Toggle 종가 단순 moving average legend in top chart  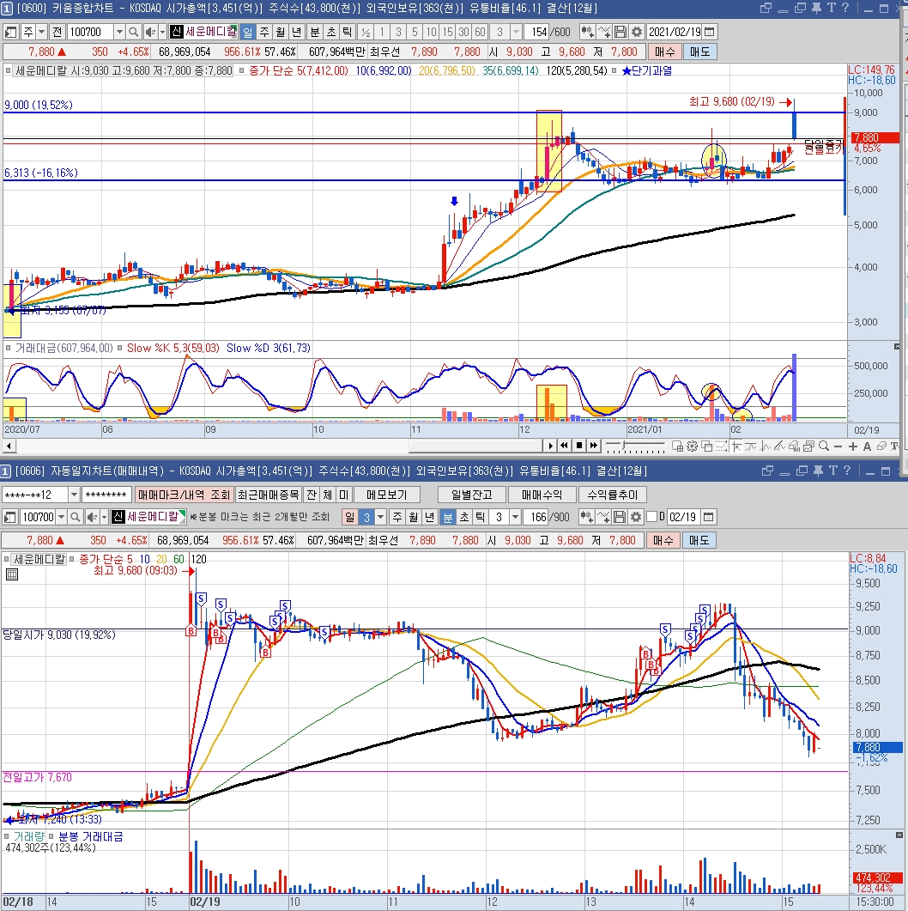(x=241, y=71)
